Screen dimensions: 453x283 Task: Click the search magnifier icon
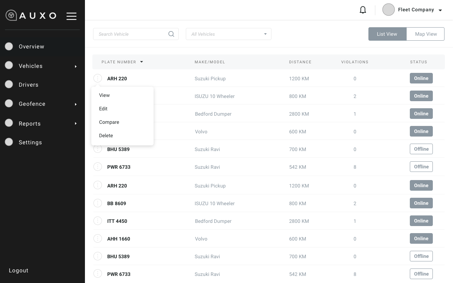pyautogui.click(x=171, y=34)
